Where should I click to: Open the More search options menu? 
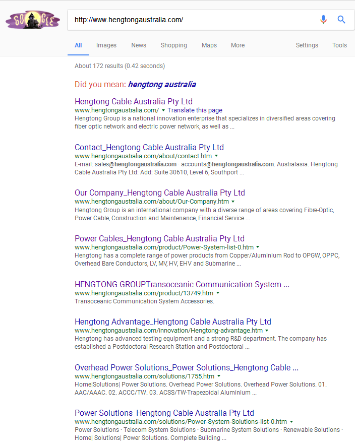click(x=238, y=45)
